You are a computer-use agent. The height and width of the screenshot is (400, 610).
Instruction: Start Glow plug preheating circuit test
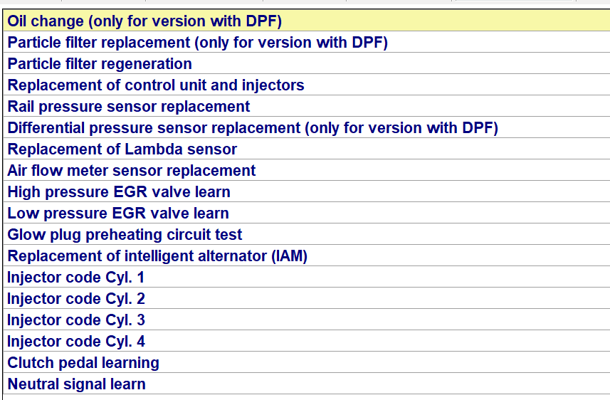pos(125,235)
